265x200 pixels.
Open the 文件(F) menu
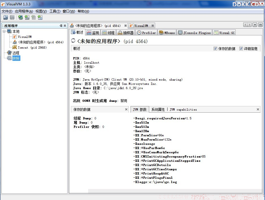[7, 11]
